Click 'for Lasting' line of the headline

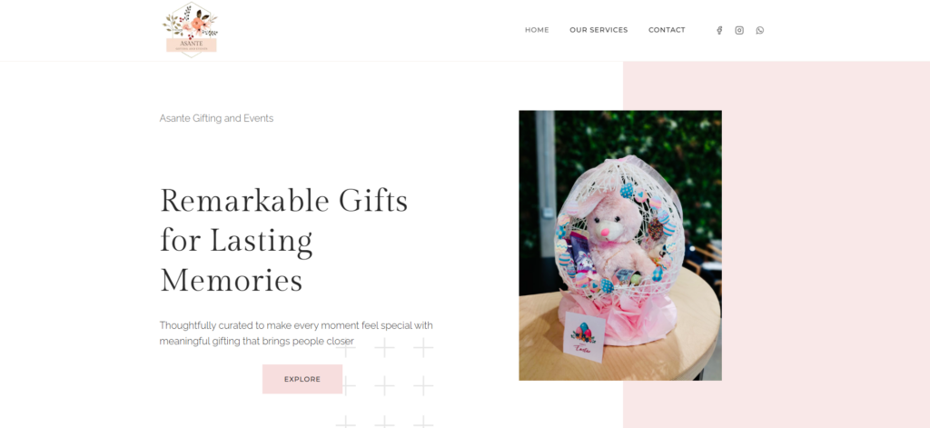[x=236, y=242]
